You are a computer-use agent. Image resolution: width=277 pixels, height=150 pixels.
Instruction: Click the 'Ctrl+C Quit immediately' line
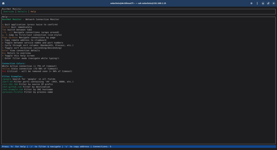click(17, 27)
